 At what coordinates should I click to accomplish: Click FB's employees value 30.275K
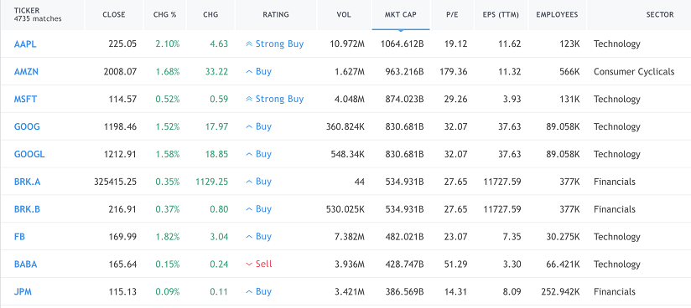pyautogui.click(x=563, y=237)
